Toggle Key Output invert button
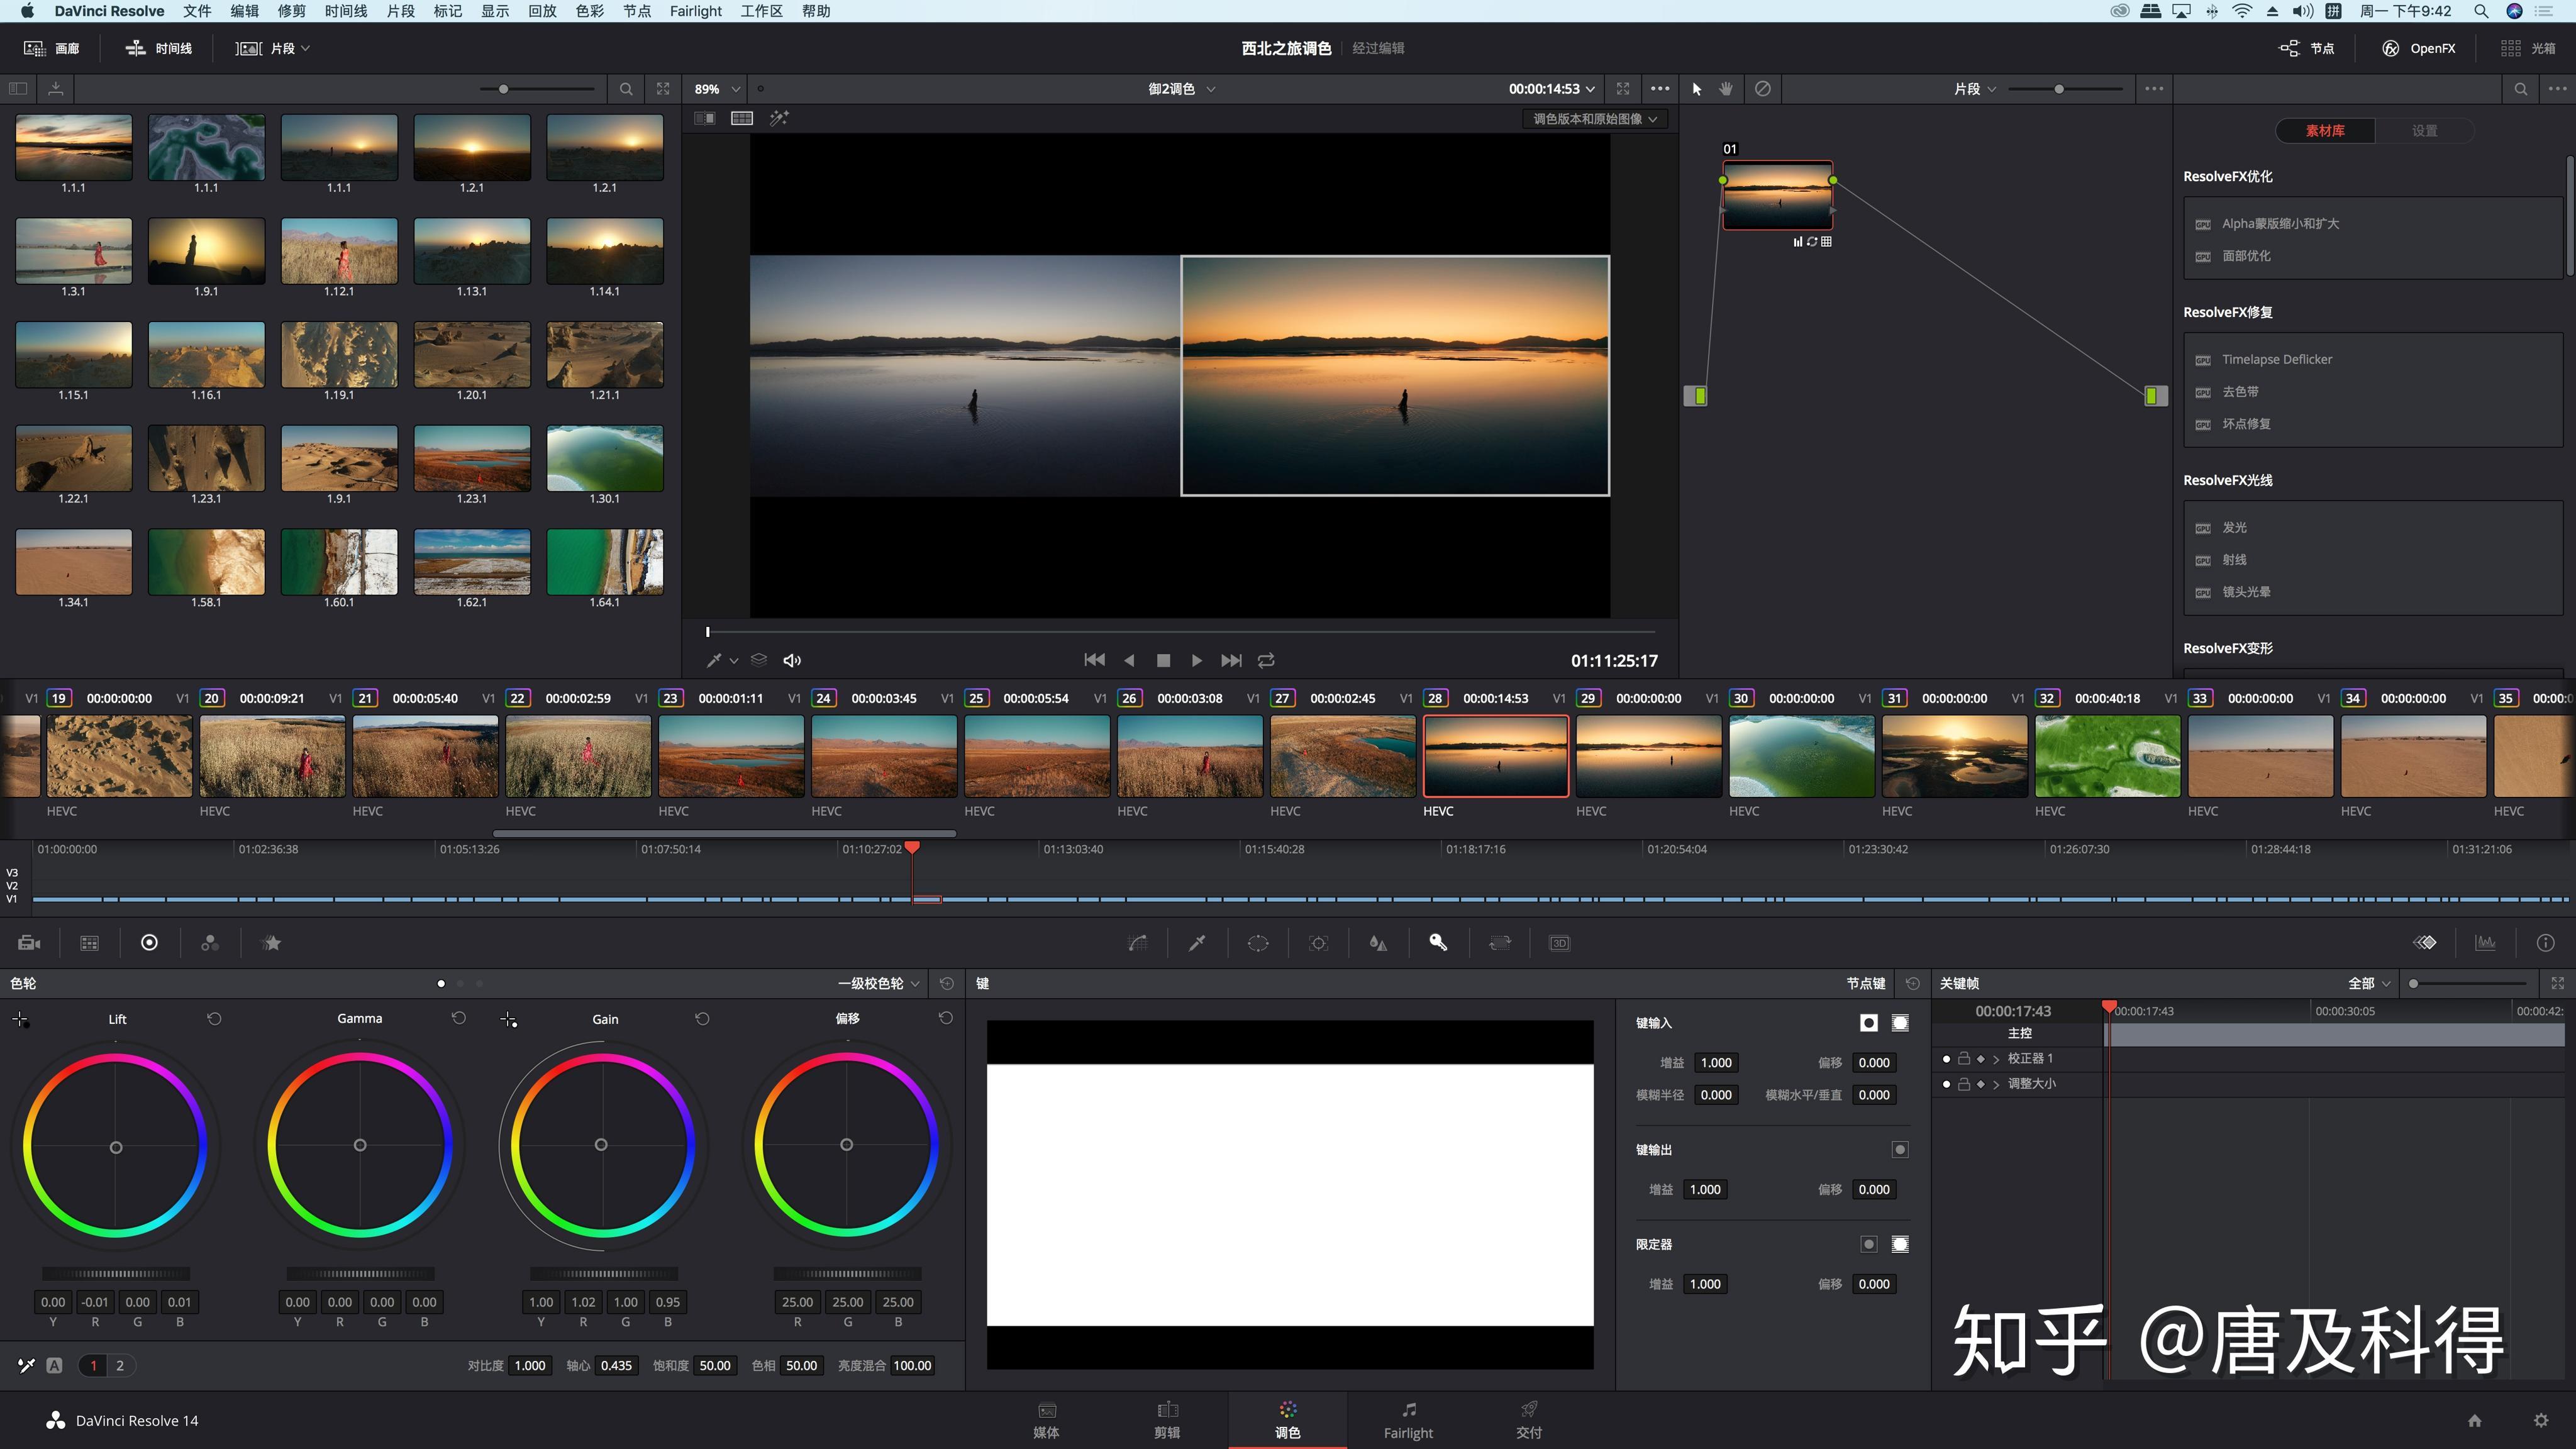 [x=1900, y=1150]
